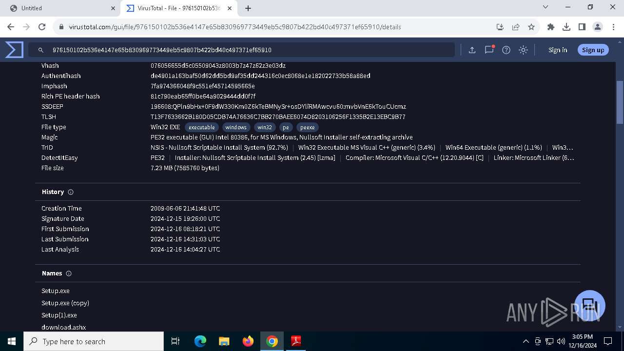The image size is (624, 351).
Task: Open Microsoft Edge from the taskbar
Action: 200,341
